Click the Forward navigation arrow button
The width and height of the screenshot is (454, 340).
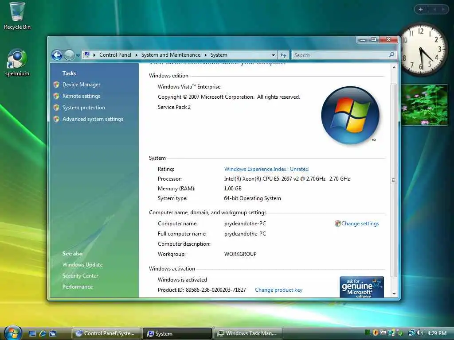tap(69, 55)
